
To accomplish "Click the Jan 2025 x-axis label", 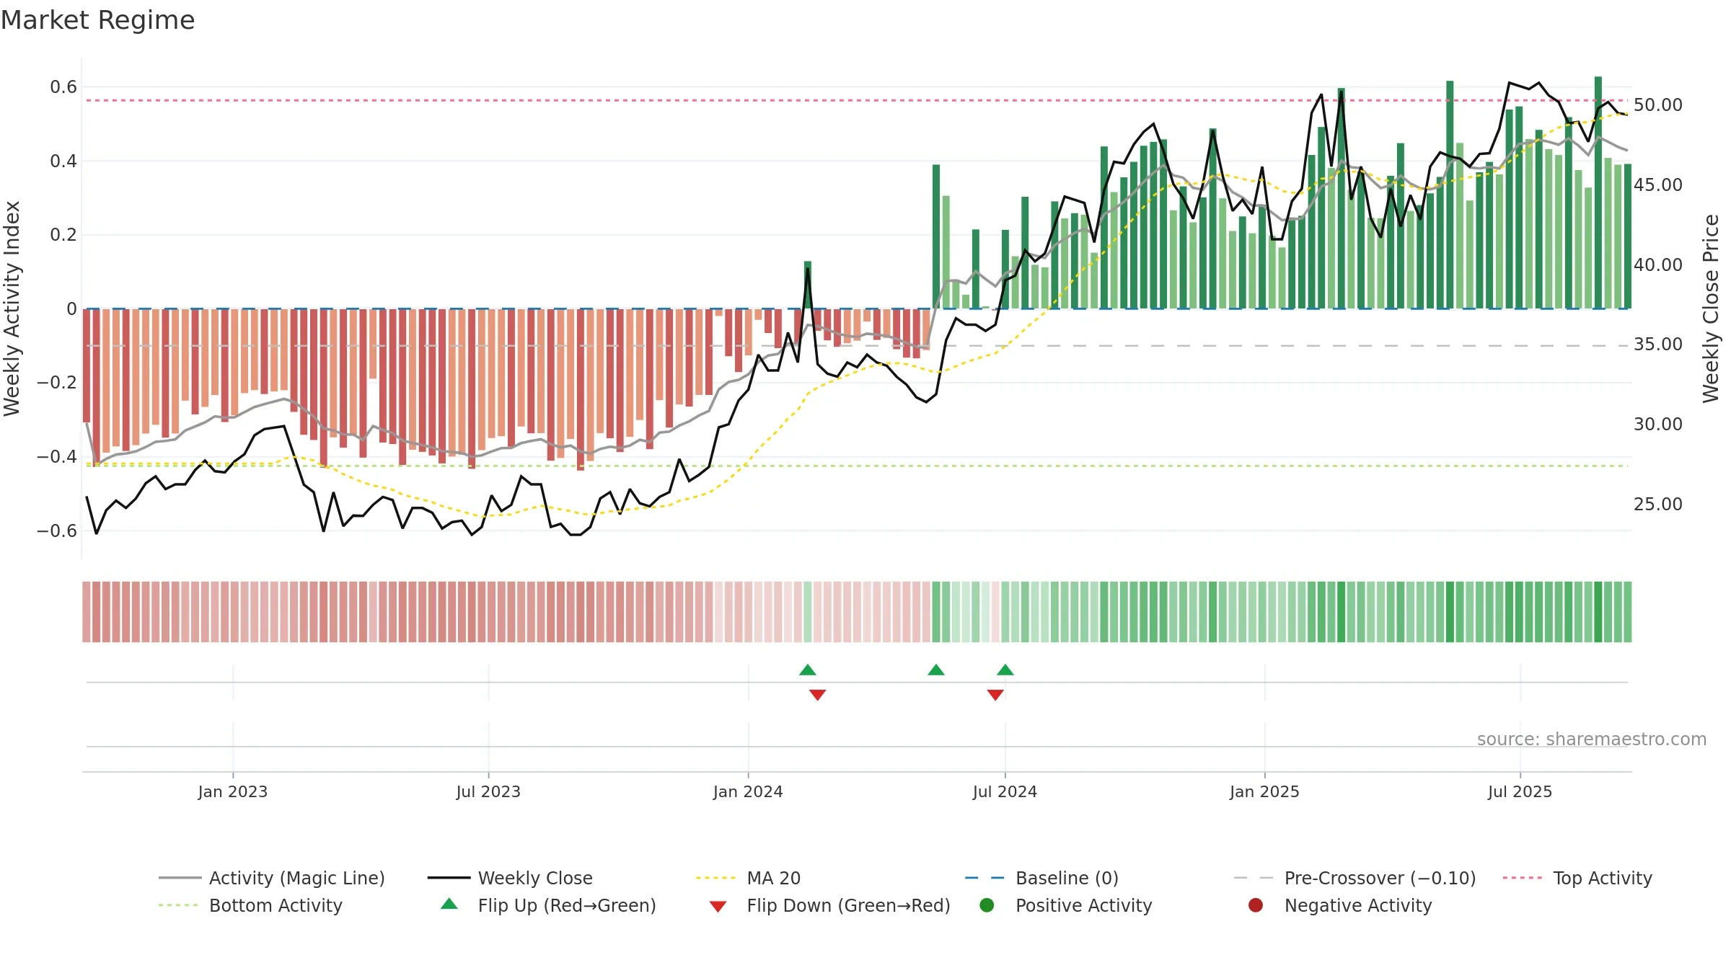I will click(1264, 792).
